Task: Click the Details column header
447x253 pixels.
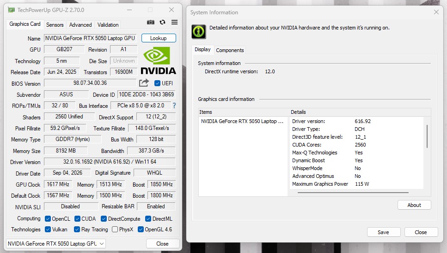Action: (360, 112)
